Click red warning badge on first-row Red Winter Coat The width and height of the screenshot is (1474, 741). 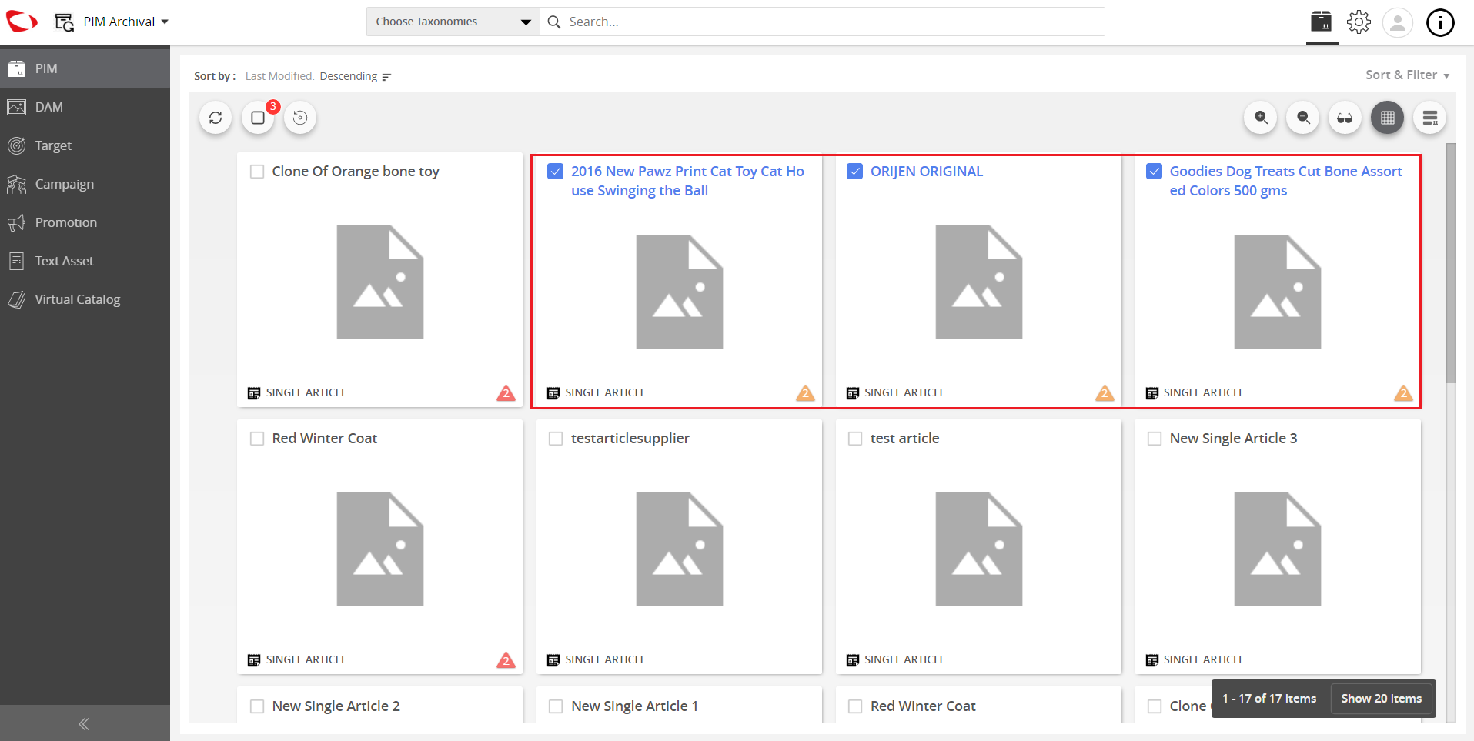(506, 660)
